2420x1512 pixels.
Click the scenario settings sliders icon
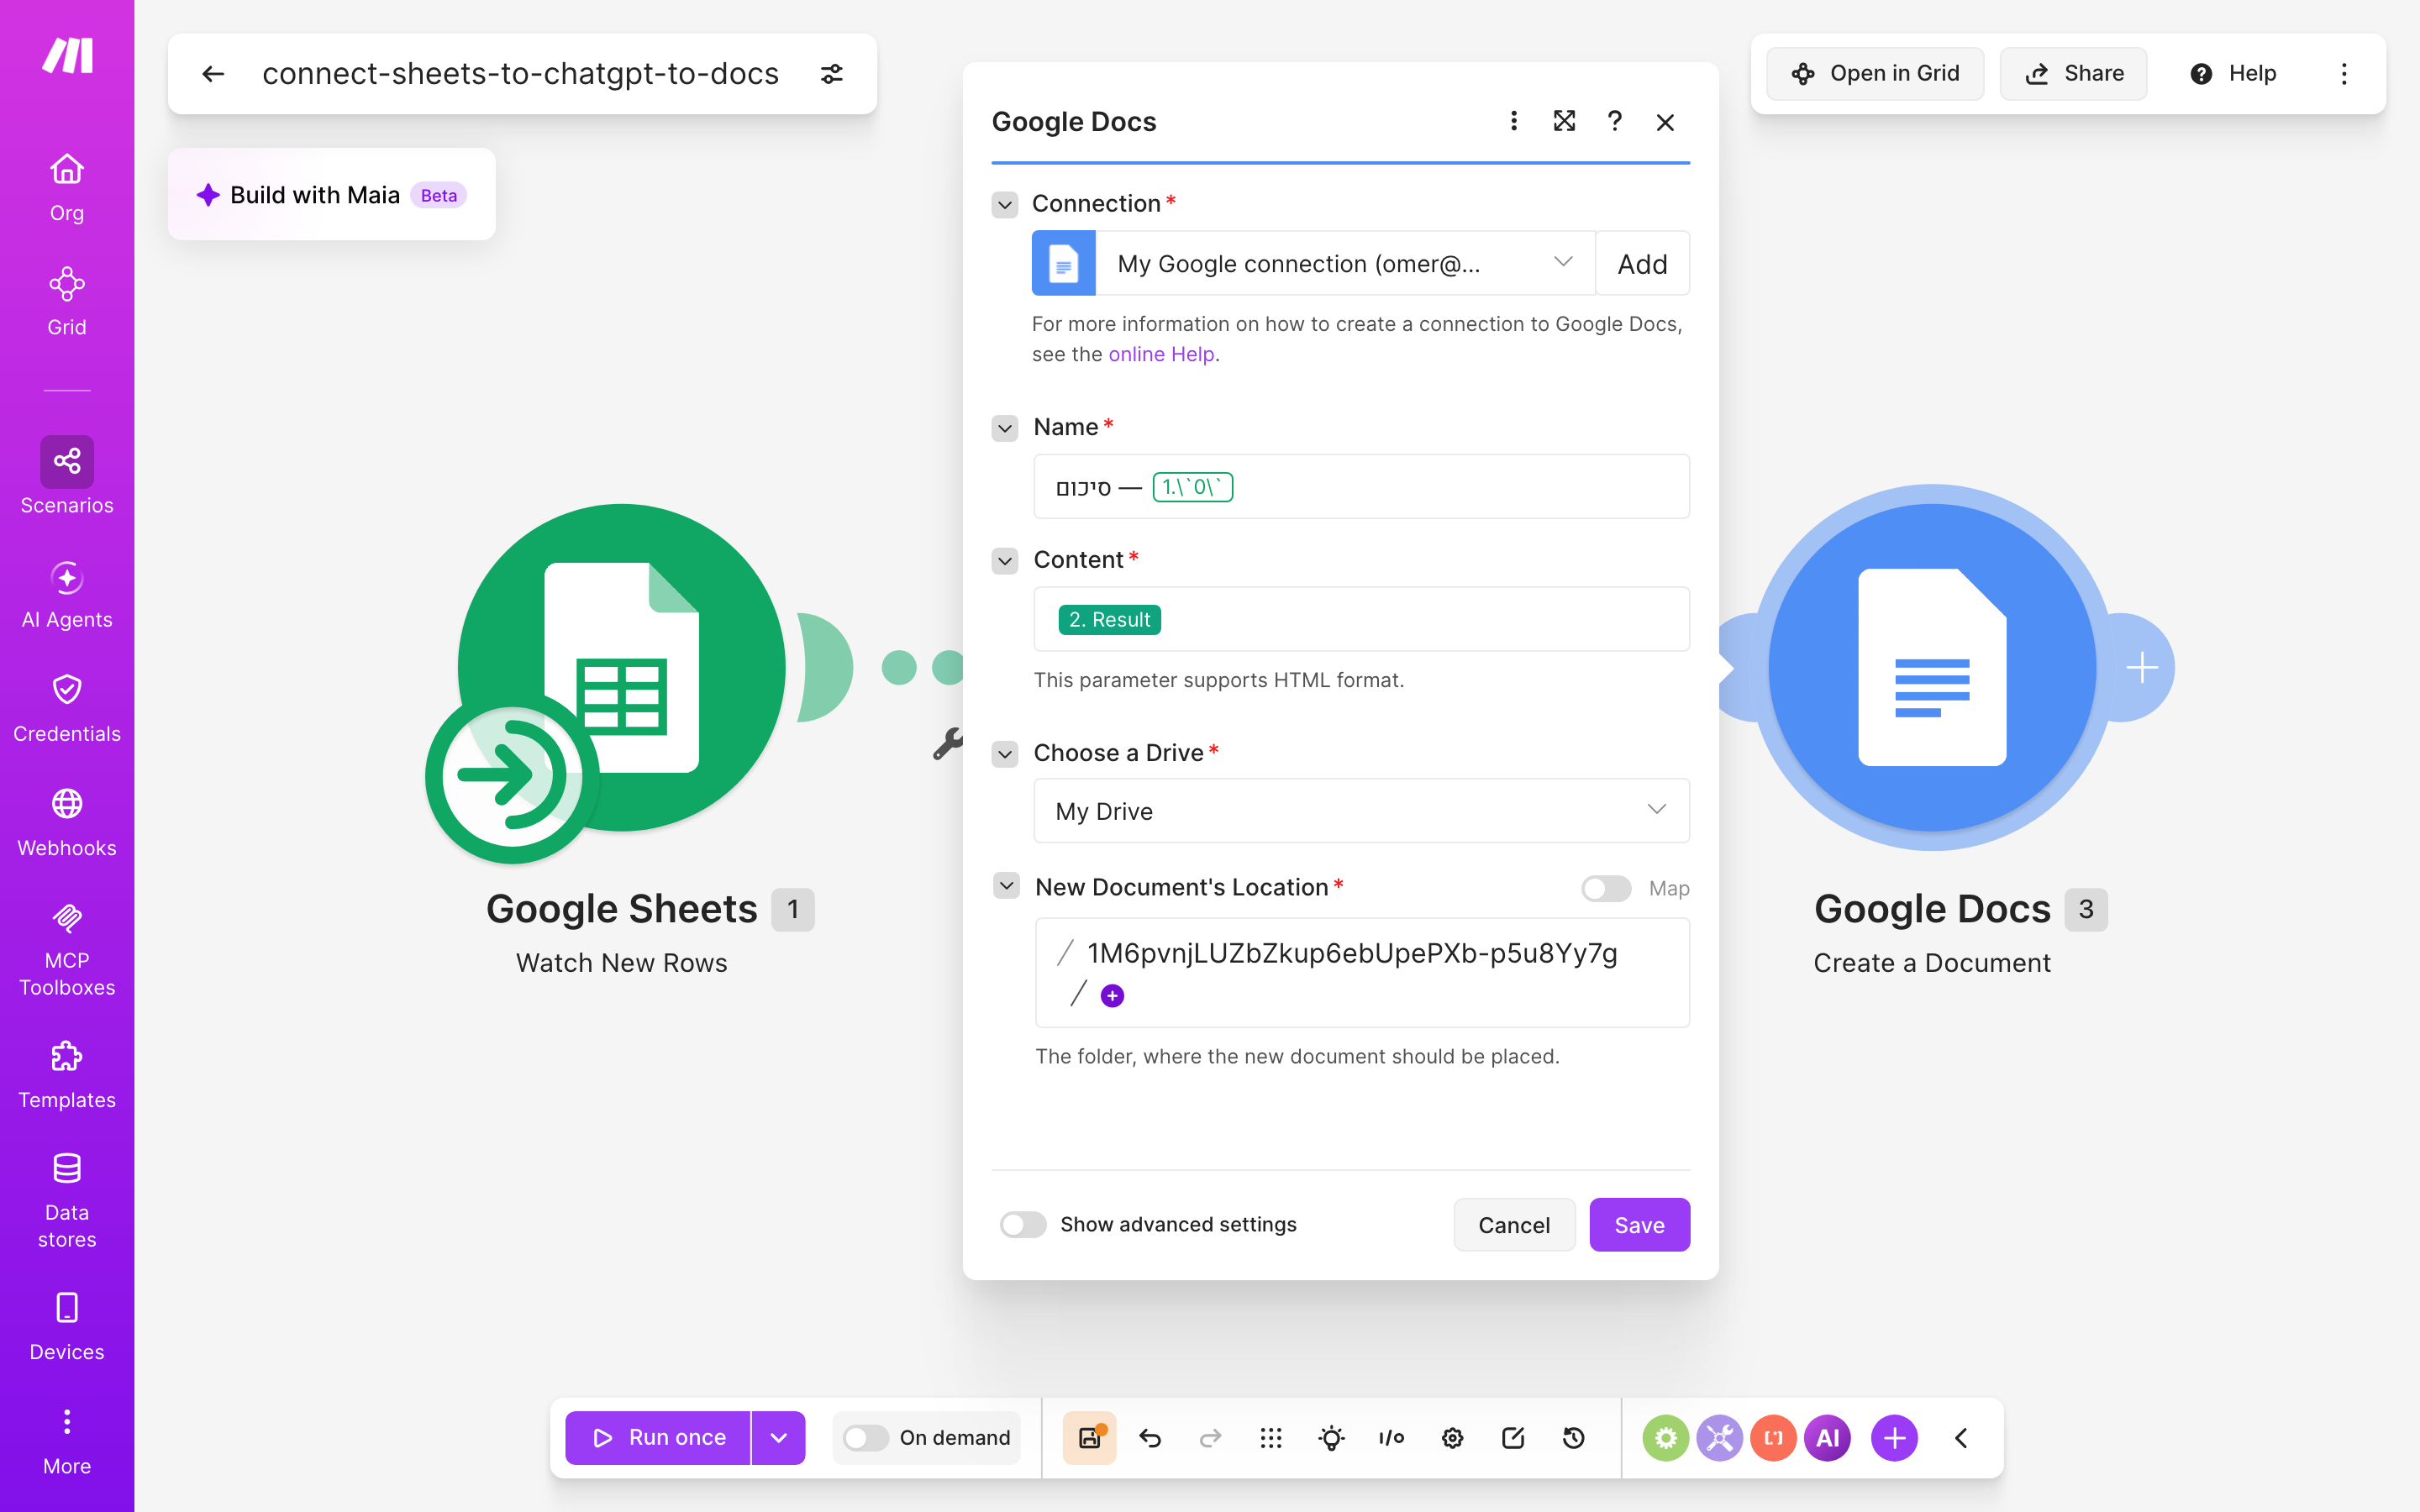(831, 74)
